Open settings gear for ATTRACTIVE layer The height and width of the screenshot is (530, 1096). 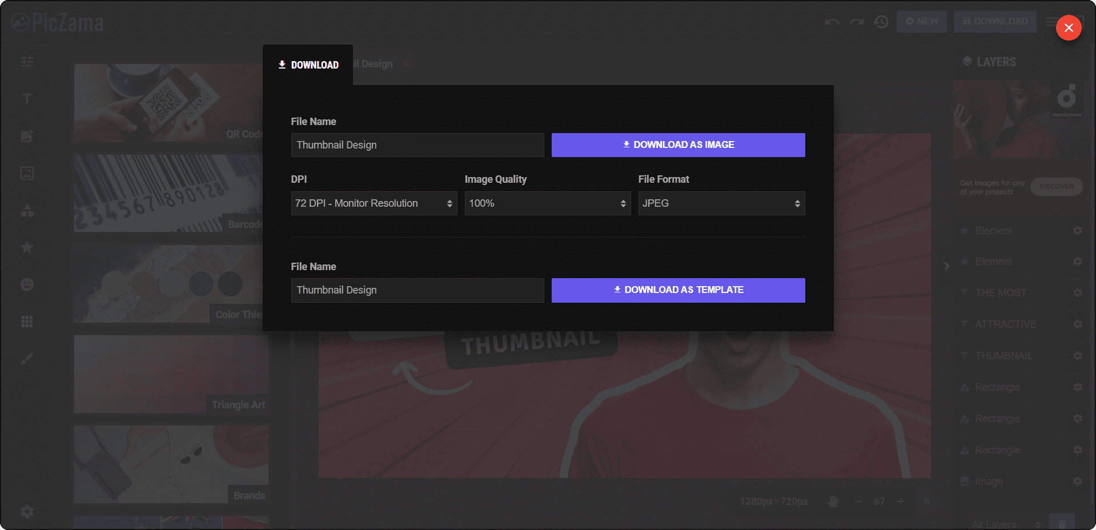(1077, 324)
